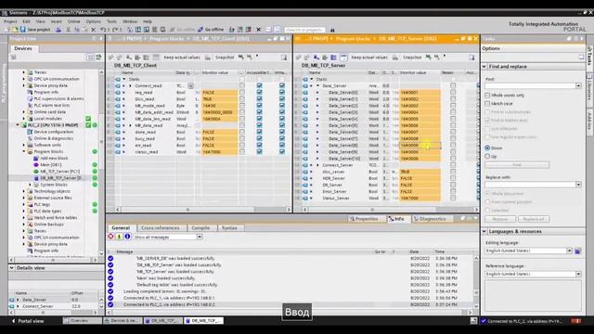Click the project tree view toggle icon
This screenshot has height=334, width=594.
tap(90, 57)
